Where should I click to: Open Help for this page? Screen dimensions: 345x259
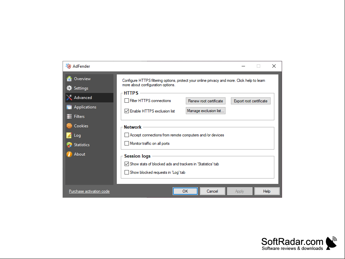[267, 191]
